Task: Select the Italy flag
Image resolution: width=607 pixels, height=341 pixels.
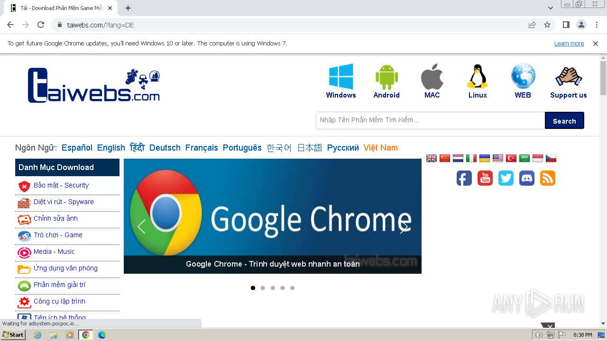Action: pyautogui.click(x=471, y=158)
